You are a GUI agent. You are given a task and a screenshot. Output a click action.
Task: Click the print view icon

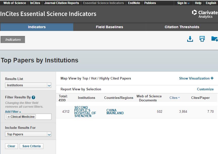[x=202, y=39]
